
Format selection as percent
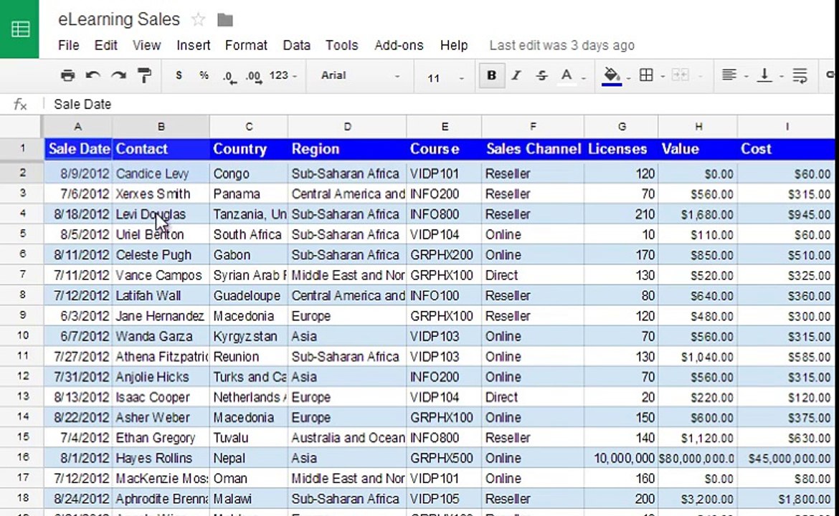pos(204,75)
